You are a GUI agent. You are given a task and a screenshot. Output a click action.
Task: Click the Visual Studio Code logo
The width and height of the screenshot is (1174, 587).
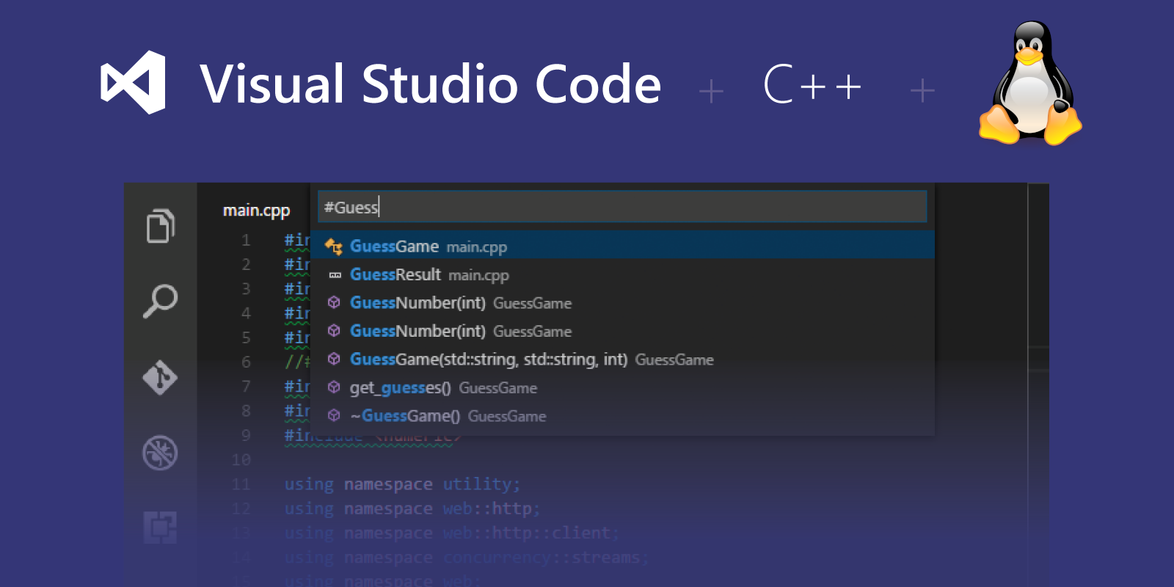click(133, 82)
